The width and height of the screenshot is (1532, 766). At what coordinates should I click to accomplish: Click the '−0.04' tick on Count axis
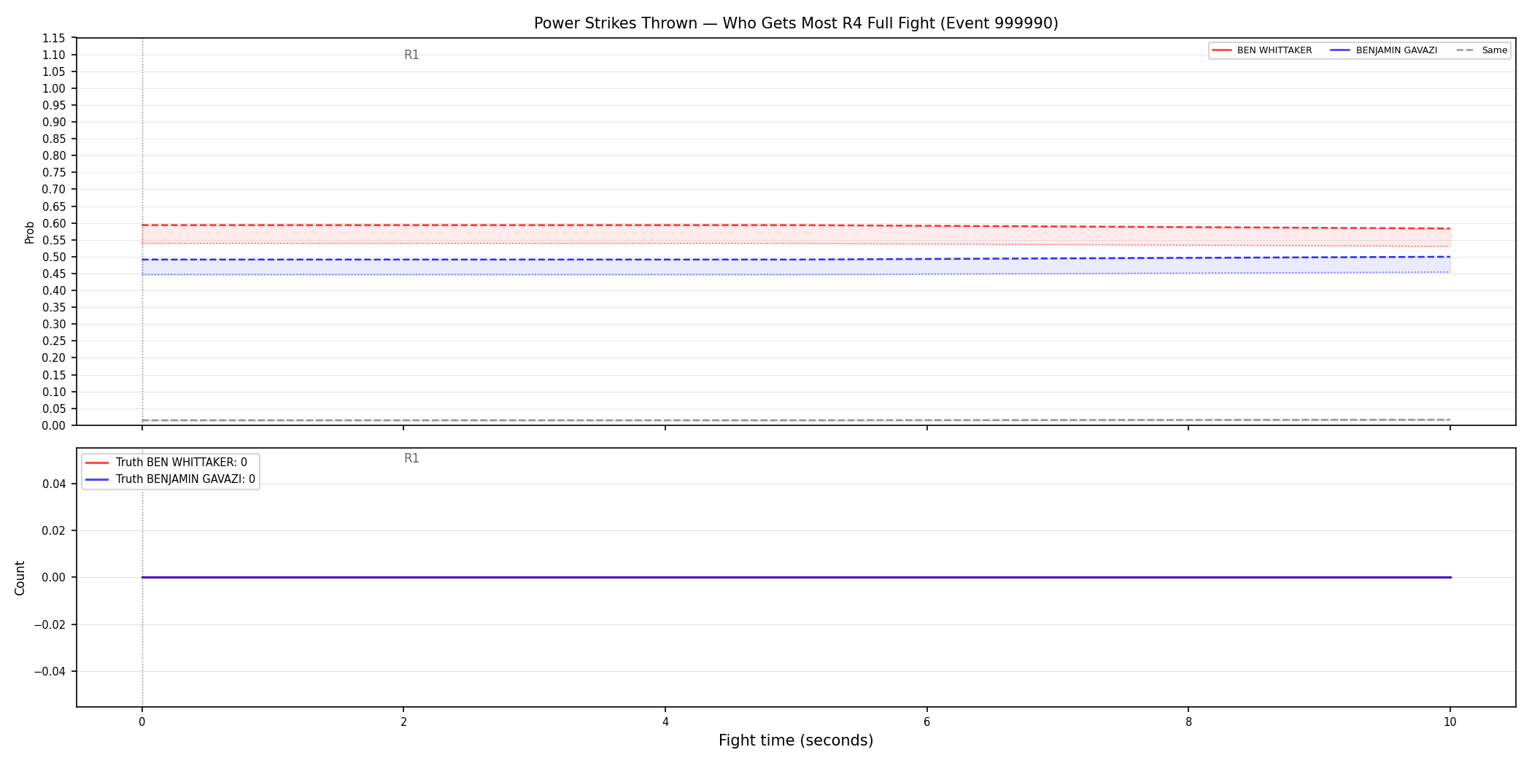50,671
